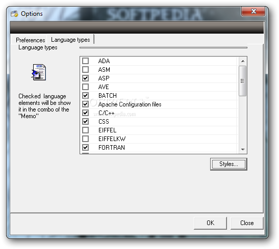Check the AVE language checkbox
The width and height of the screenshot is (279, 249).
[x=85, y=87]
